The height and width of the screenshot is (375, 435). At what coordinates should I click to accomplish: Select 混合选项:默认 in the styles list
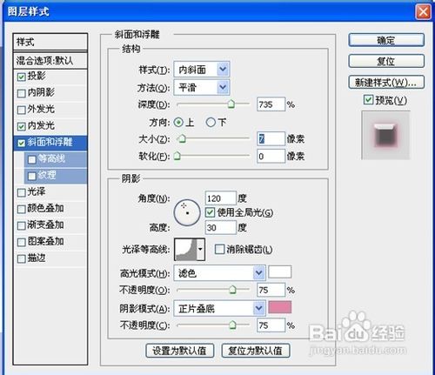(50, 61)
